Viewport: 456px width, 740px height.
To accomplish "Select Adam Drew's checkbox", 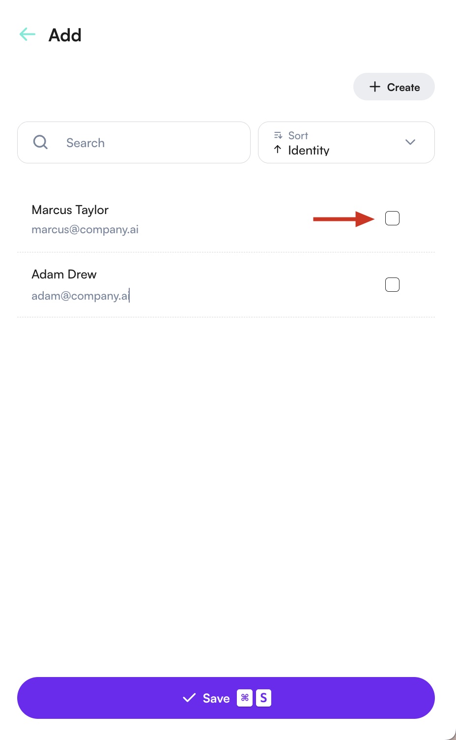I will point(392,284).
